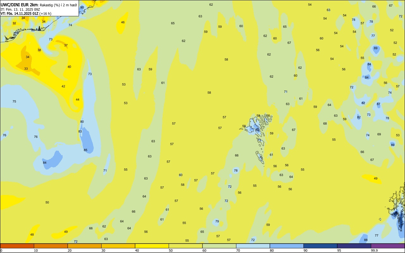Viewport: 405px width, 253px height.
Task: Click the 20–30 legend color segment
Action: (x=84, y=246)
